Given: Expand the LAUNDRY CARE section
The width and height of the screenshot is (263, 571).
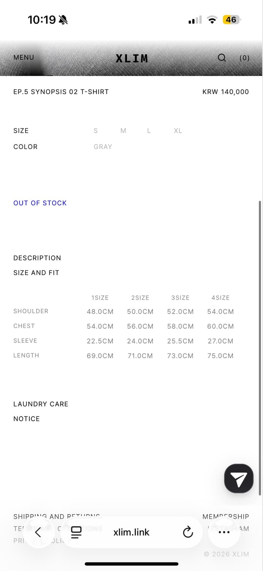Looking at the screenshot, I should pos(41,404).
